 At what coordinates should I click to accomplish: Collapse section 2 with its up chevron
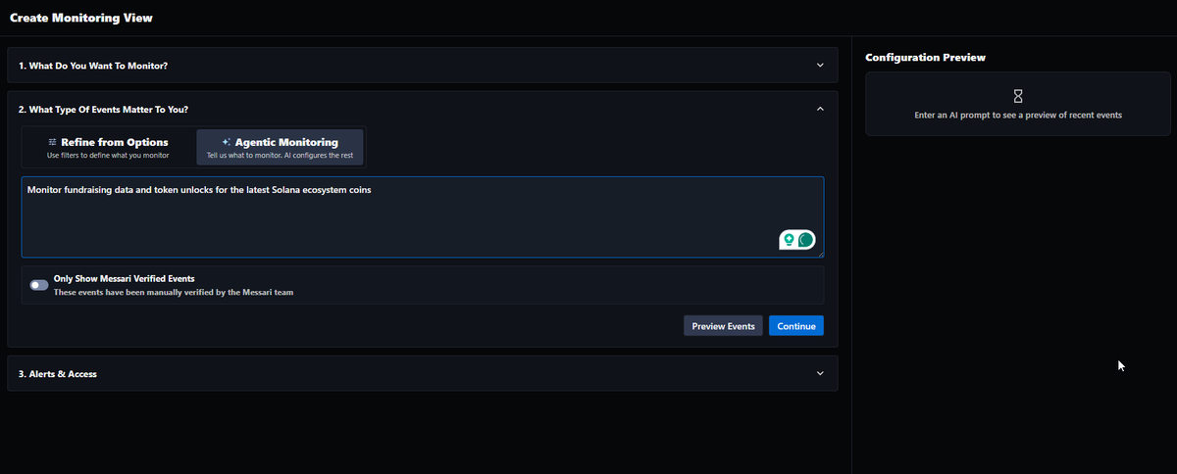[820, 110]
